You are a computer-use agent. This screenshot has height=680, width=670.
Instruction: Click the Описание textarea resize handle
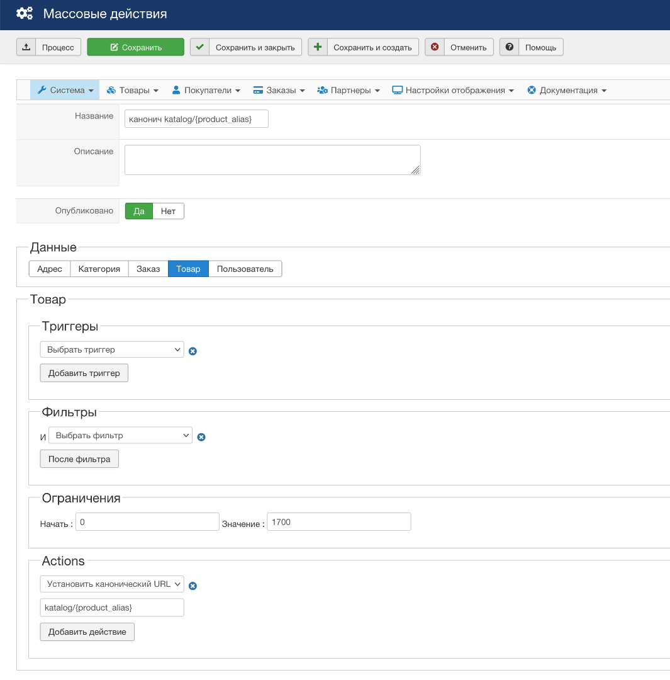[416, 170]
